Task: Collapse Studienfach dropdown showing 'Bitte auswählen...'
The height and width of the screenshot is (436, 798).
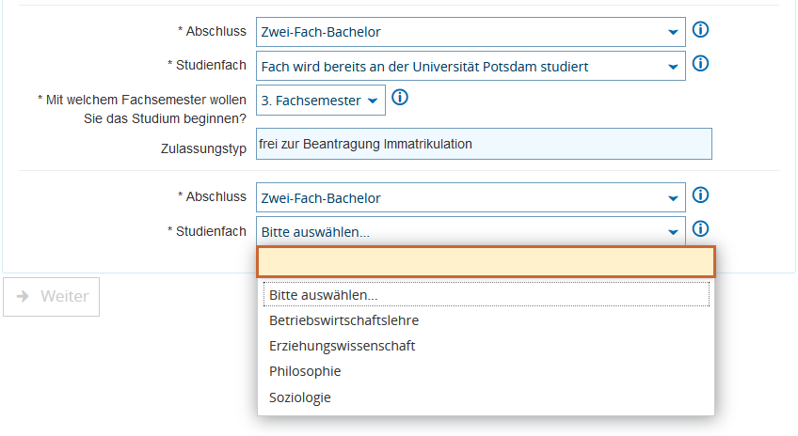Action: (x=471, y=231)
